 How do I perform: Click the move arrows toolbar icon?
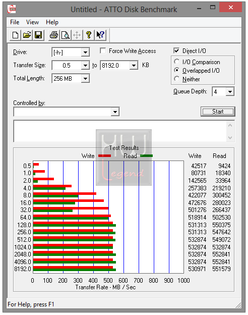tap(77, 35)
